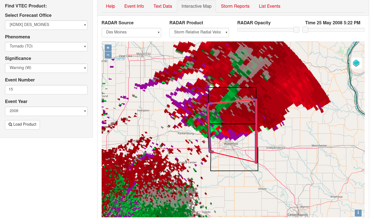Open the Select Forecast Office dropdown
The width and height of the screenshot is (373, 219).
point(46,25)
